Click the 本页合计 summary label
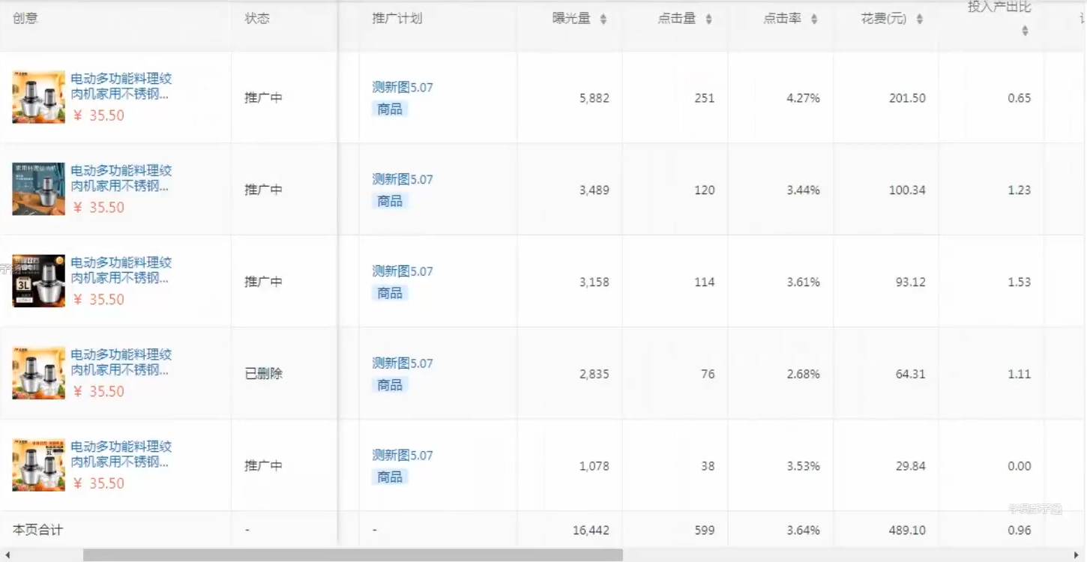This screenshot has height=562, width=1087. click(38, 530)
